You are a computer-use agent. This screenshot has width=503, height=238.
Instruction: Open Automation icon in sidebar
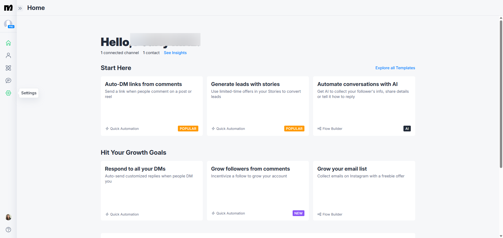[8, 68]
